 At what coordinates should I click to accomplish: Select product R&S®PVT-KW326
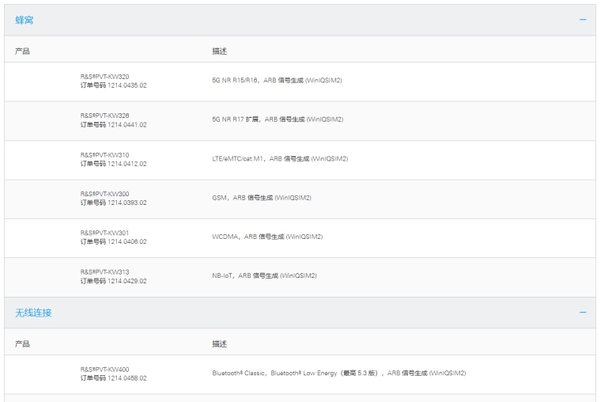click(x=105, y=116)
